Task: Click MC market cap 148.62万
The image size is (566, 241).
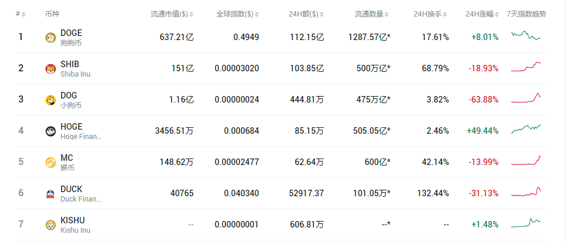Action: pyautogui.click(x=176, y=162)
